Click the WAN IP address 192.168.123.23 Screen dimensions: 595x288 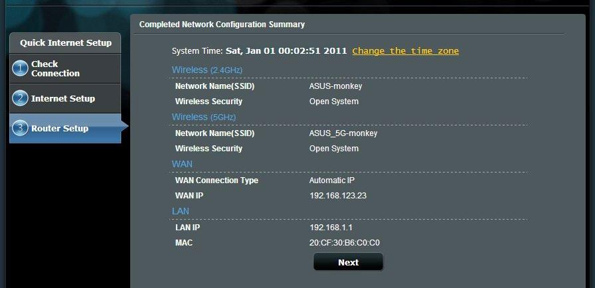[x=338, y=196]
